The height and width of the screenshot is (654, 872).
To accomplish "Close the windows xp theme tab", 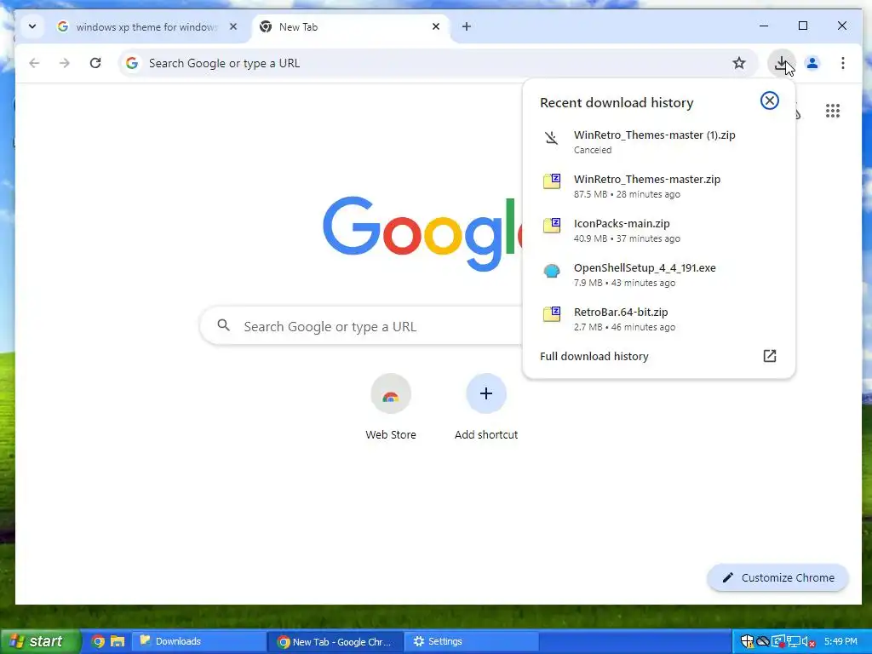I will [233, 26].
